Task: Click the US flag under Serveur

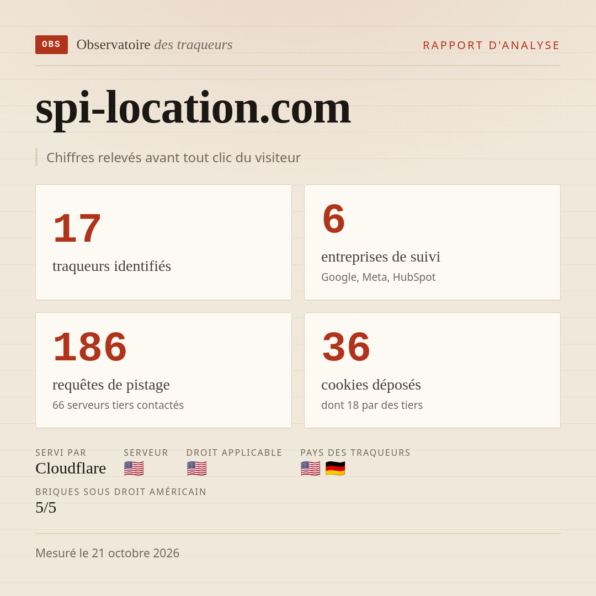Action: [x=134, y=469]
